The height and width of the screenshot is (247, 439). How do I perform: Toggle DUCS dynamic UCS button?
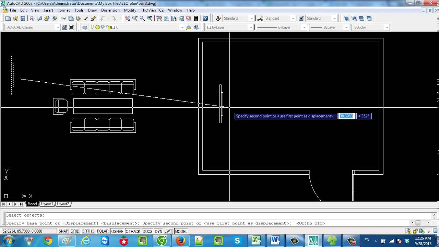click(x=147, y=231)
